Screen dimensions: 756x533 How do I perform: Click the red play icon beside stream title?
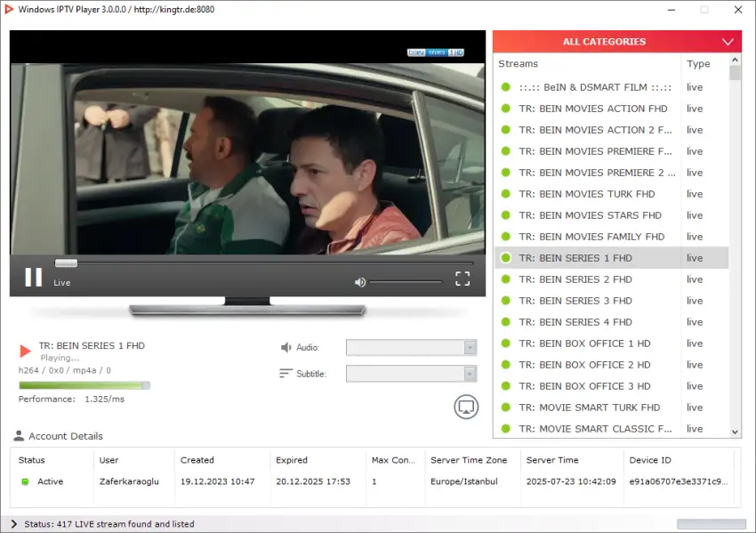(x=25, y=351)
